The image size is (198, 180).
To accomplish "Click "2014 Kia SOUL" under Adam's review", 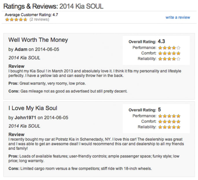I will click(x=24, y=58).
